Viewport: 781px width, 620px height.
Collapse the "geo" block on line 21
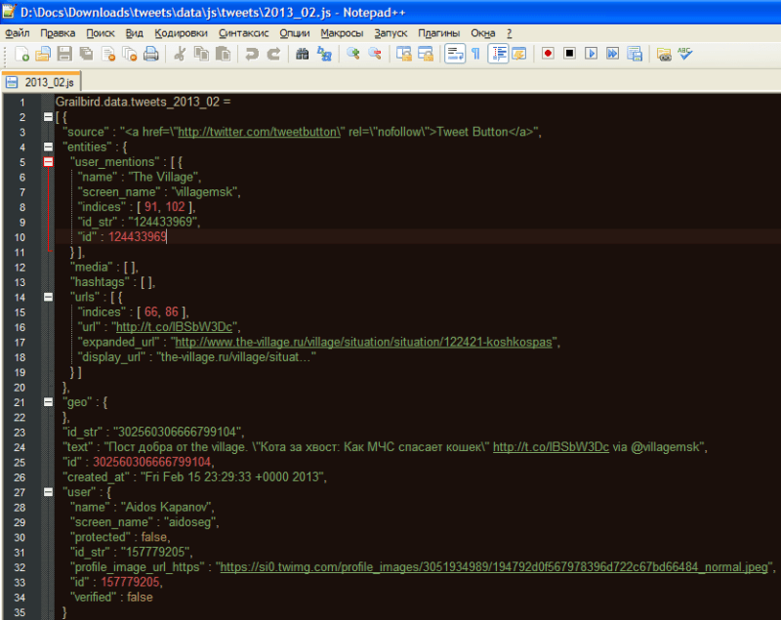coord(48,402)
